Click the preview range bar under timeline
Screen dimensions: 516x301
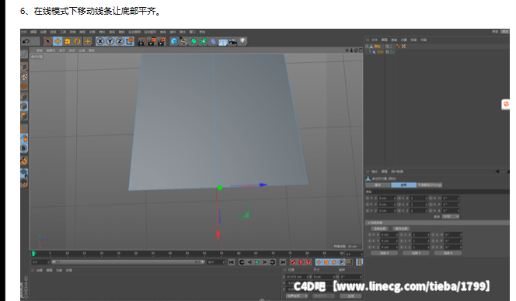pyautogui.click(x=128, y=262)
